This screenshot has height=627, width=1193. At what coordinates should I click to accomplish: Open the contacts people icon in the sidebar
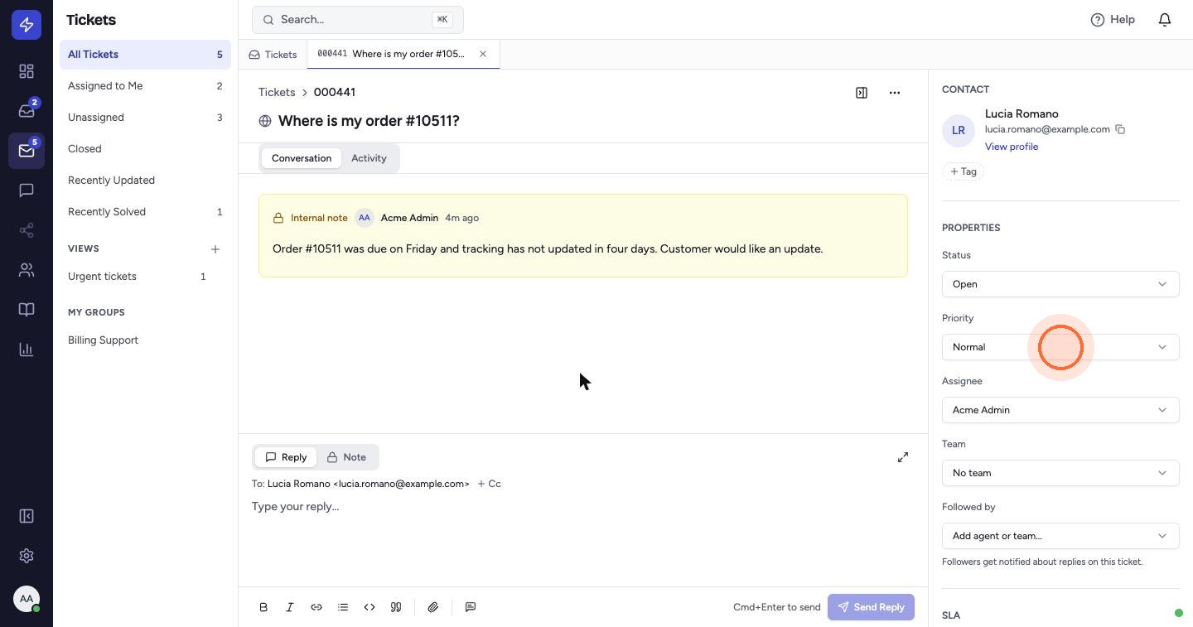(27, 270)
